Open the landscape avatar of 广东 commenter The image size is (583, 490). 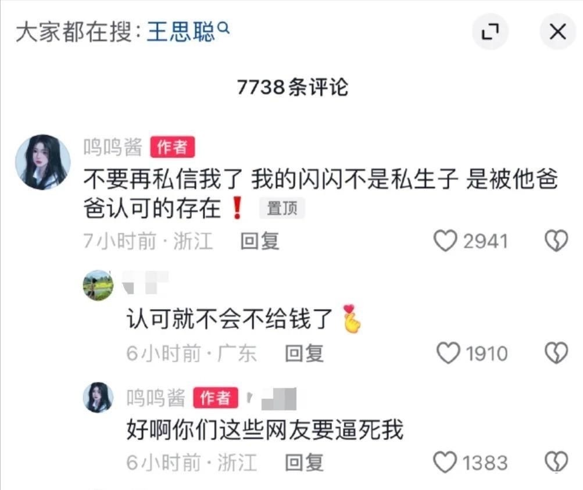click(x=98, y=285)
